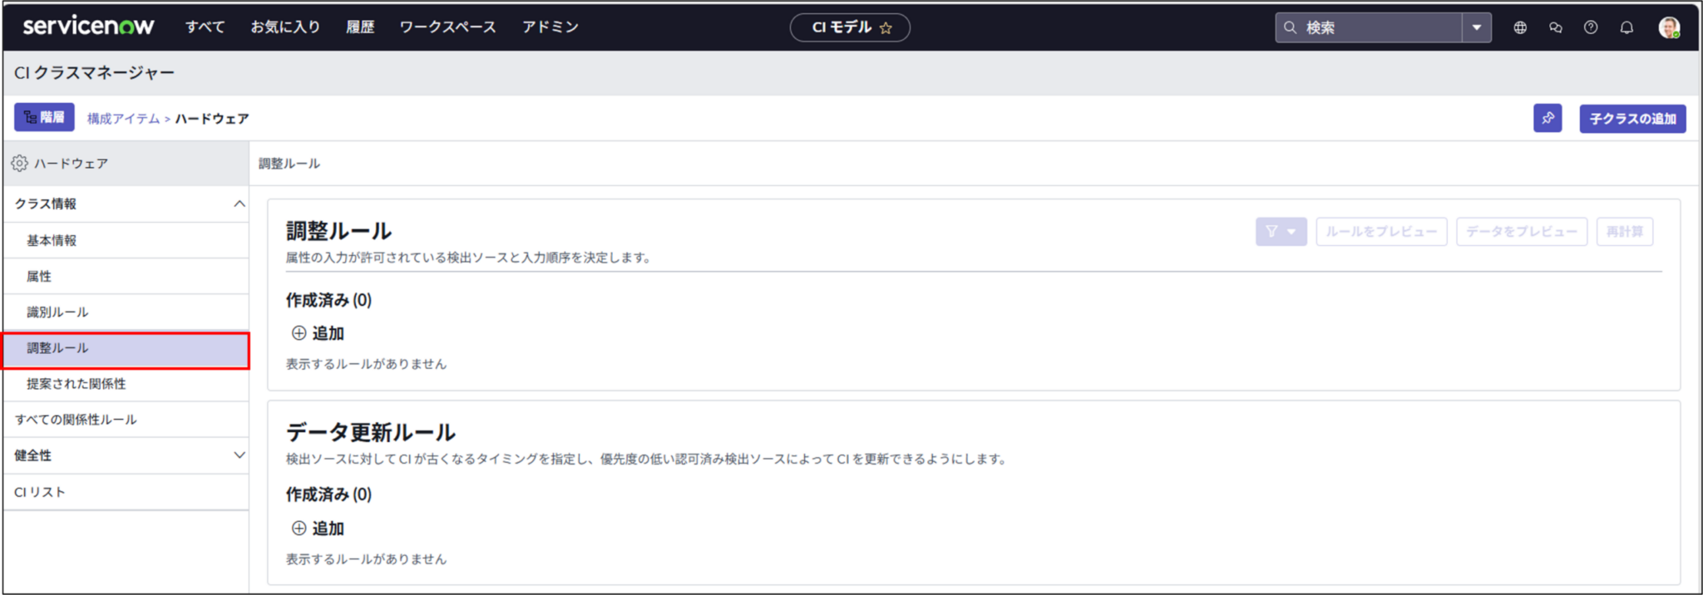Select CI リスト in sidebar
Image resolution: width=1703 pixels, height=595 pixels.
[x=126, y=492]
